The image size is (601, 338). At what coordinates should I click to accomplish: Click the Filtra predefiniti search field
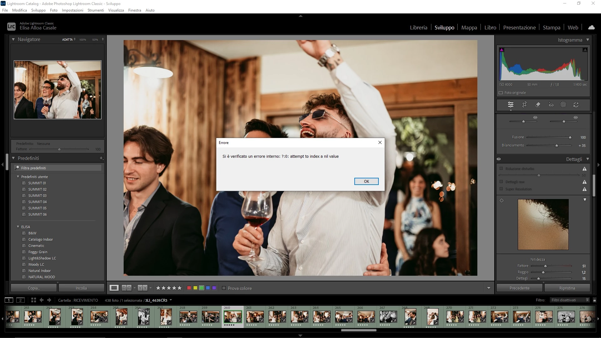pos(59,168)
